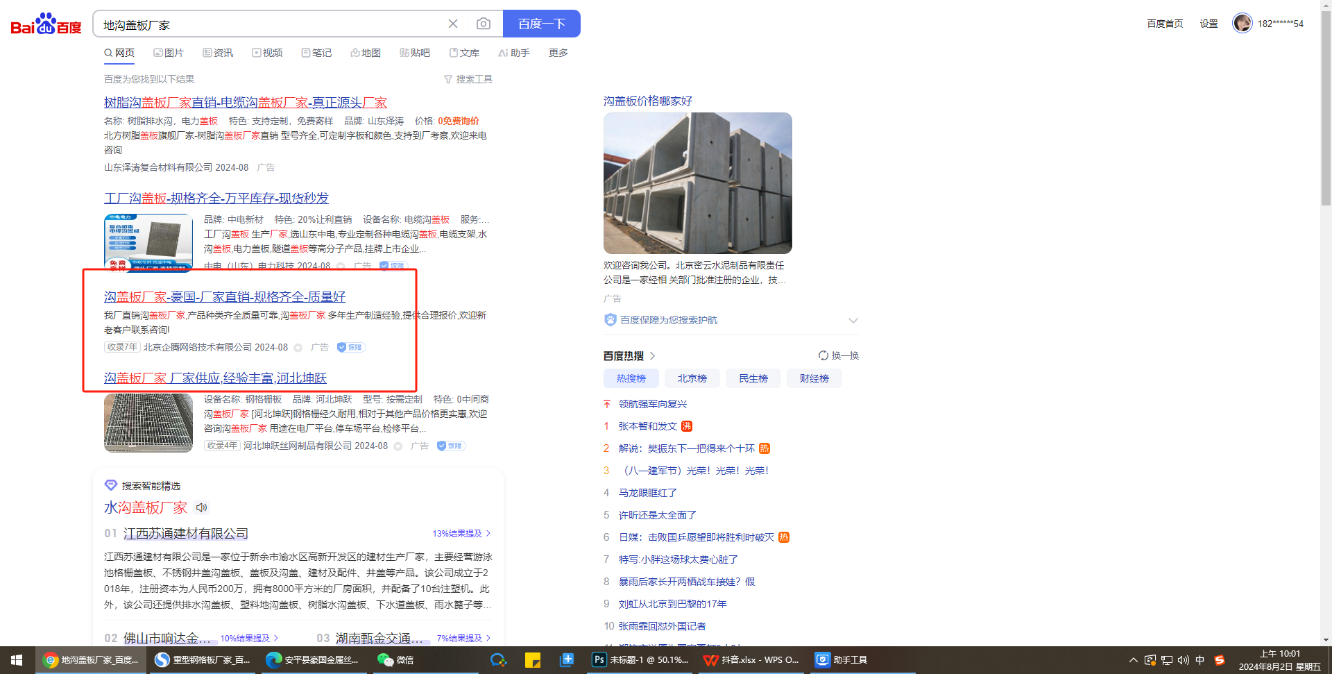Open the WPS 抖音.xlsx window in the taskbar
This screenshot has width=1332, height=674.
[752, 660]
